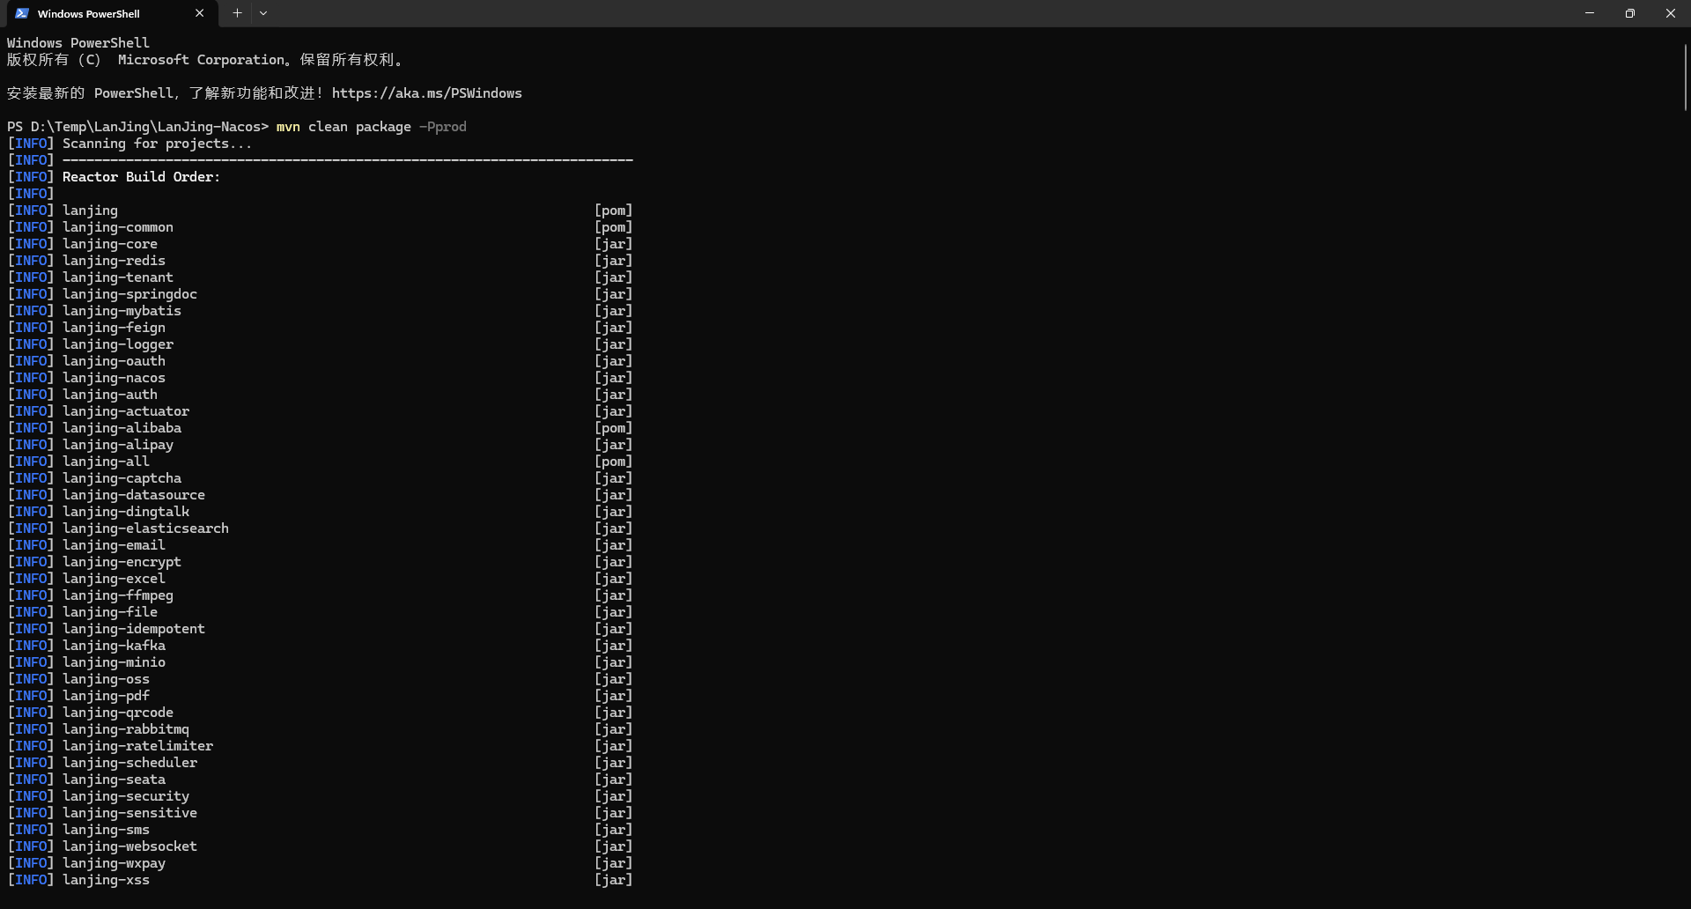The height and width of the screenshot is (909, 1691).
Task: Minimize the terminal window
Action: 1590,13
